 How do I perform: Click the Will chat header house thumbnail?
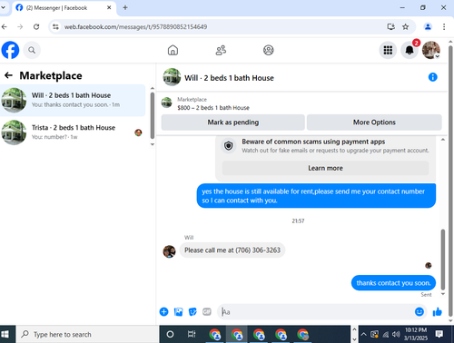pyautogui.click(x=172, y=77)
